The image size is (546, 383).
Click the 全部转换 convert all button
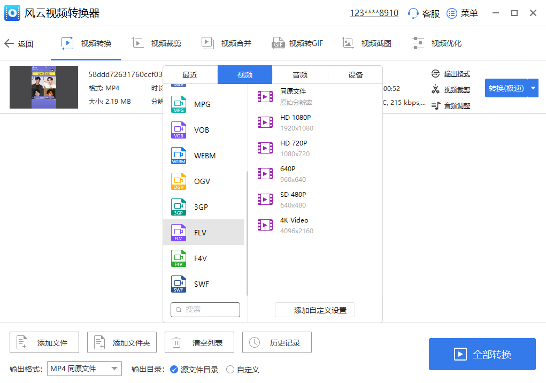[482, 354]
